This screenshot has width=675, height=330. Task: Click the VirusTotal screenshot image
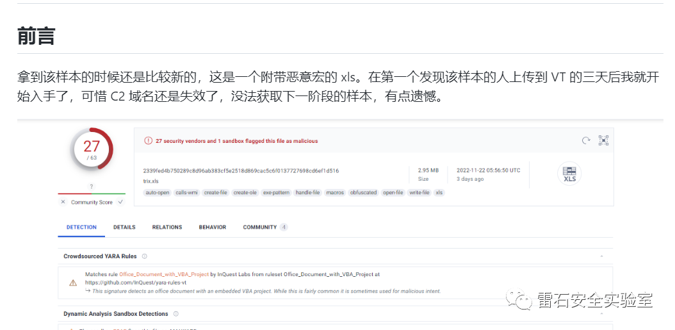click(x=340, y=225)
